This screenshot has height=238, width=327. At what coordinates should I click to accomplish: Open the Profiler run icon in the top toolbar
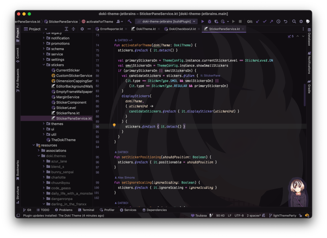click(223, 21)
